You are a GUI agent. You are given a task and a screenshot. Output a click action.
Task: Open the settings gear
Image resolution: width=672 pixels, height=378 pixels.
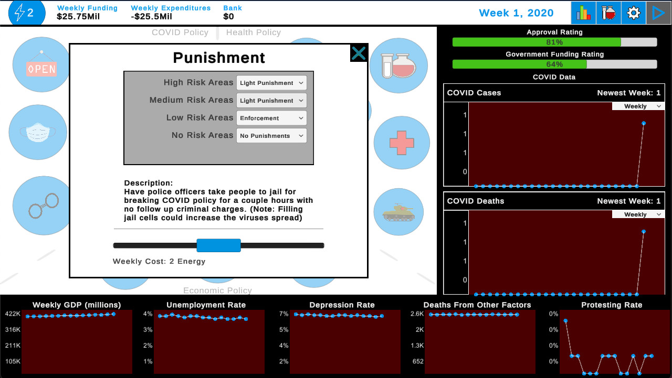[x=633, y=13]
